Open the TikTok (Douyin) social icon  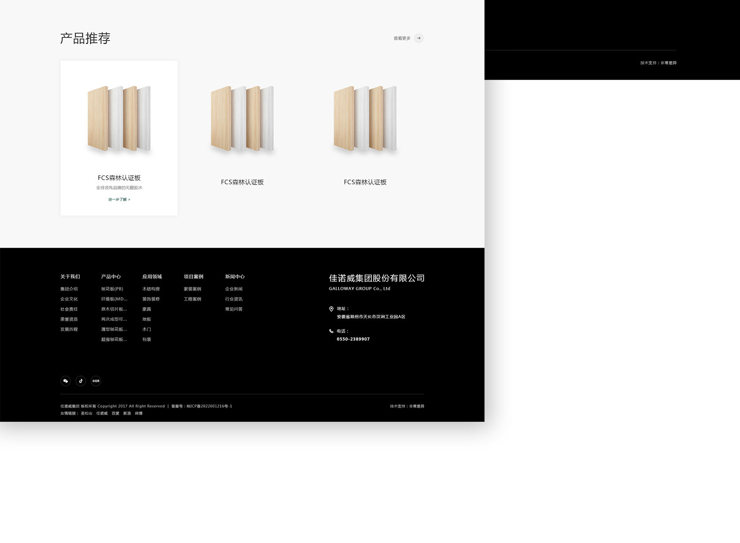[x=81, y=381]
